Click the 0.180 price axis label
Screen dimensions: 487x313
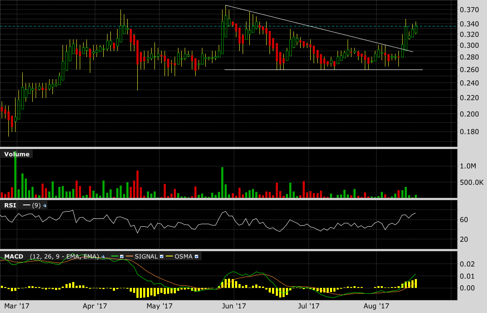469,132
